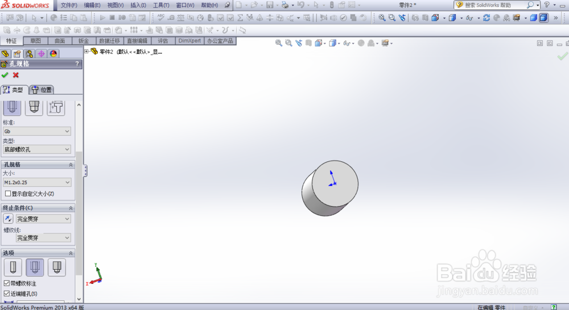
Task: Click the Print icon in title toolbar
Action: [x=285, y=5]
